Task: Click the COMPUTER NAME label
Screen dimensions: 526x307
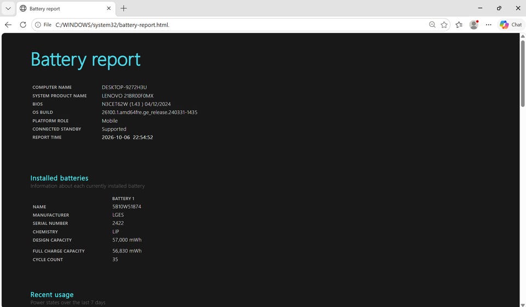Action: 52,87
